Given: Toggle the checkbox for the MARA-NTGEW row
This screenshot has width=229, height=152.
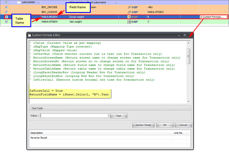Looking at the screenshot, I should click(x=7, y=22).
